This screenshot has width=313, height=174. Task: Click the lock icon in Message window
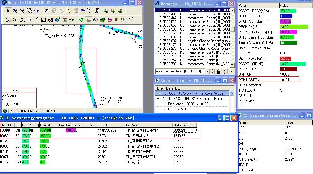tap(218, 71)
